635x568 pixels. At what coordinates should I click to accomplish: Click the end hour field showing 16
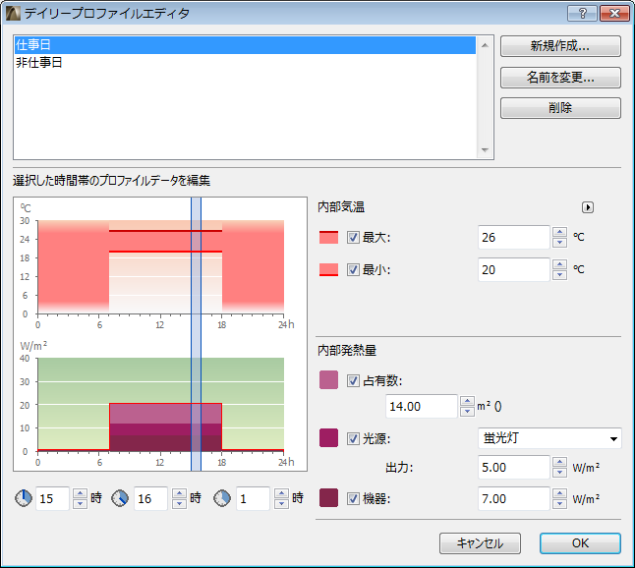150,498
